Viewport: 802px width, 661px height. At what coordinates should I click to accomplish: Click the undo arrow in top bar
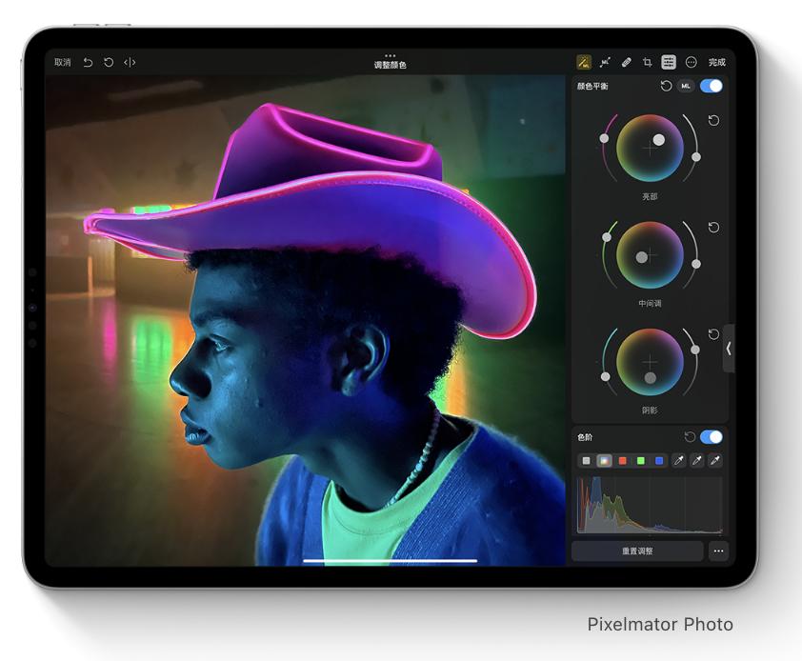(89, 61)
